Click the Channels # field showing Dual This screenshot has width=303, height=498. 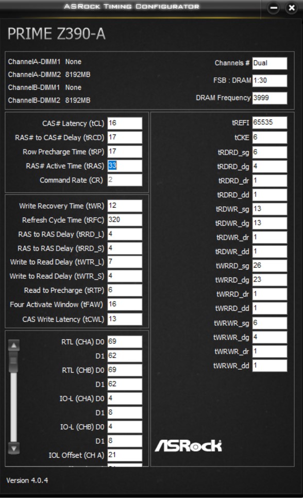tap(270, 63)
